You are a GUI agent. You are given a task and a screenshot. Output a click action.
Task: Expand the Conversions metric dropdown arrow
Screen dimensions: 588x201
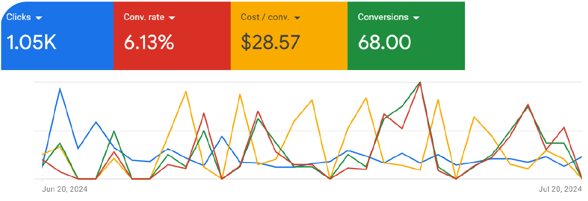(x=416, y=17)
